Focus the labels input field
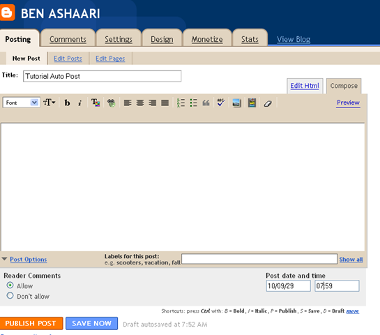This screenshot has width=380, height=335. tap(259, 259)
